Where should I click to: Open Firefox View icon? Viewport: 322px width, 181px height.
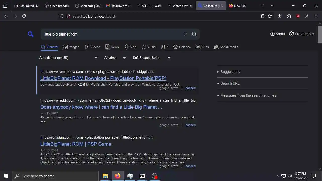(x=5, y=6)
